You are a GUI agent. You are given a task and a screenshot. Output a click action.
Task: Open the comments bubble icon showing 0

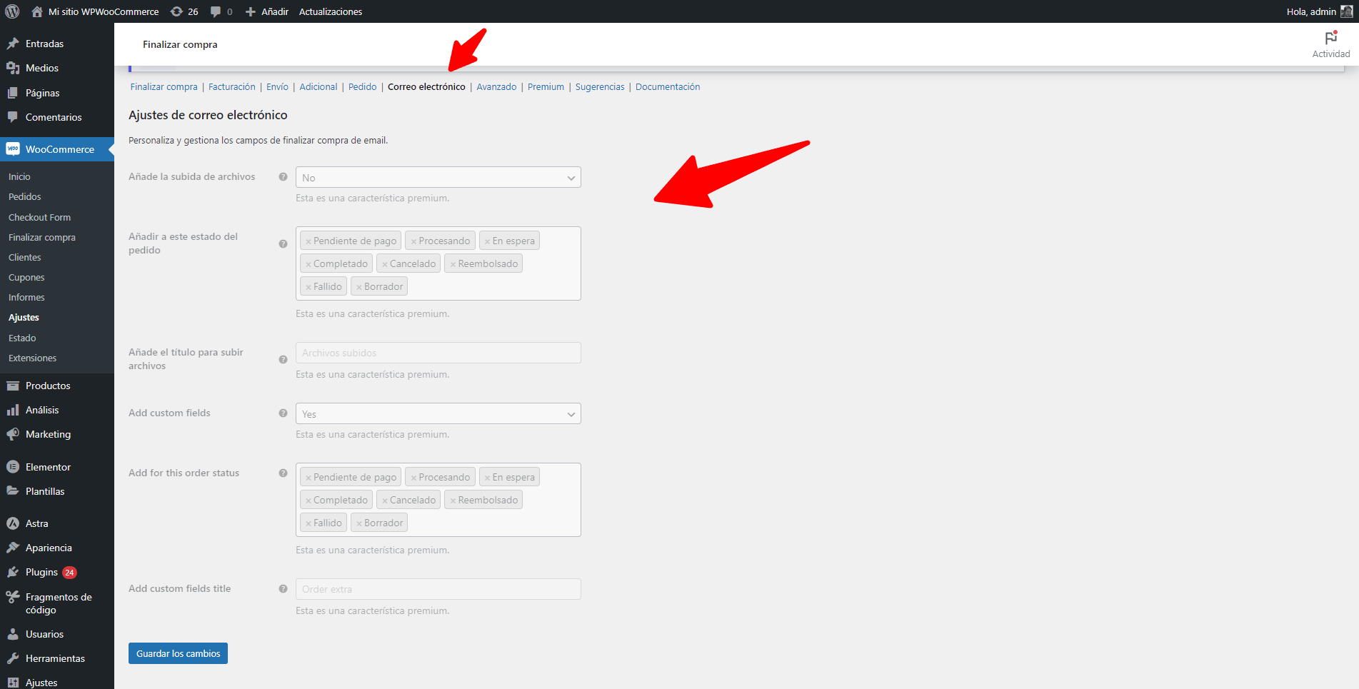click(x=216, y=11)
